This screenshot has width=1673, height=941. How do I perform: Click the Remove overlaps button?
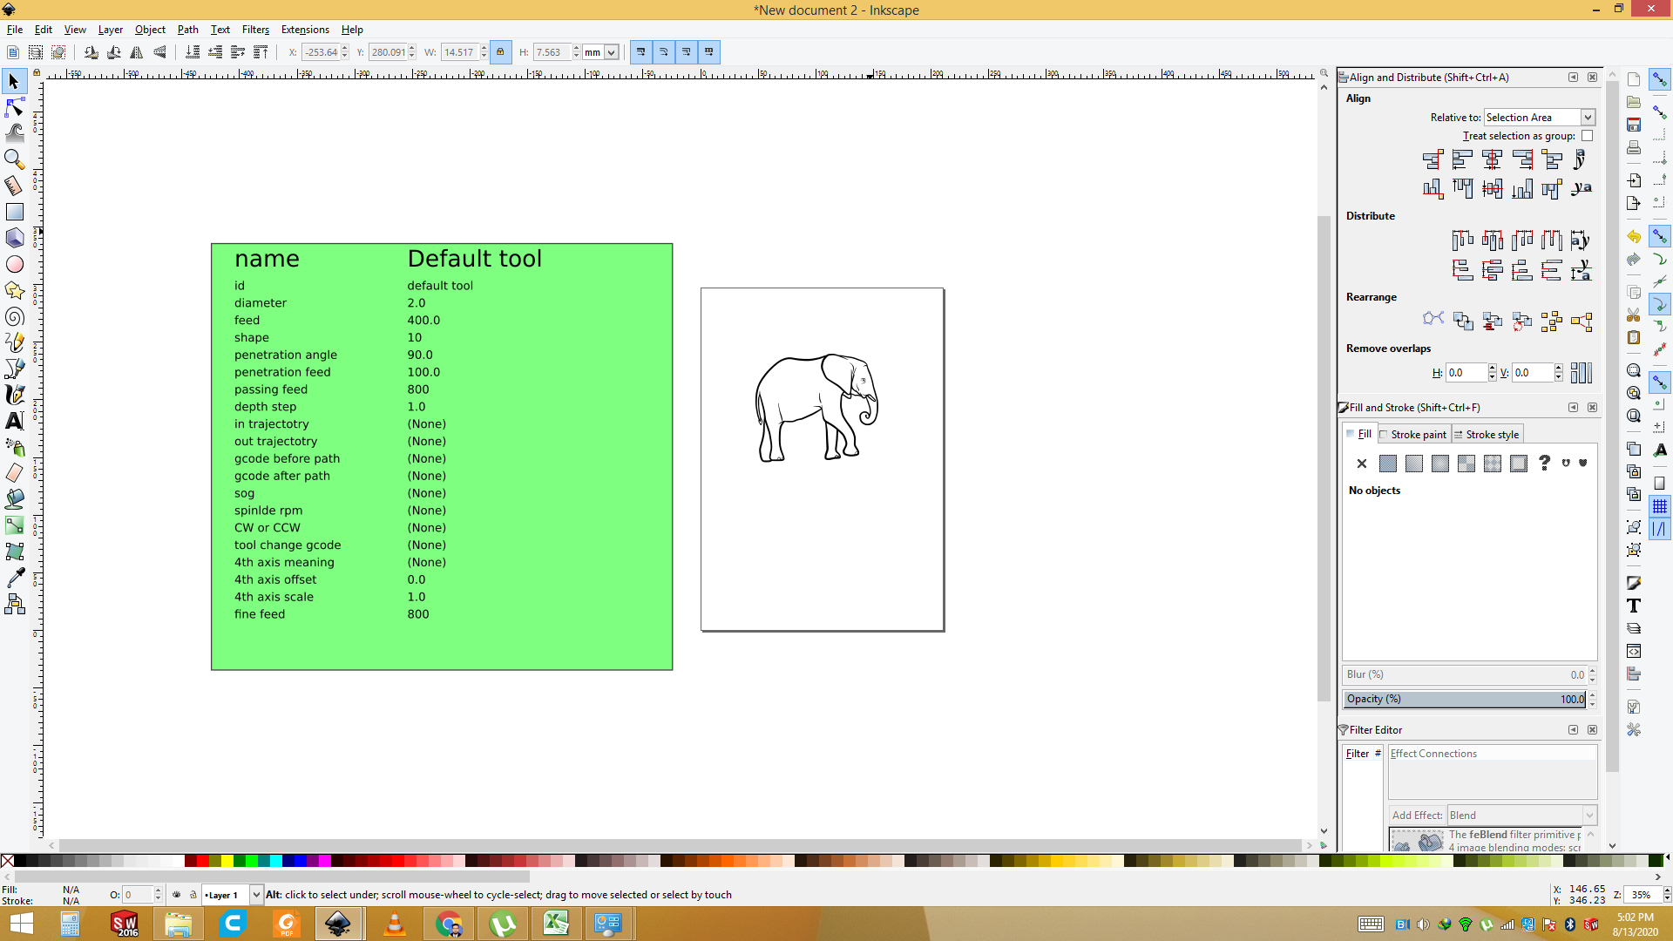coord(1581,373)
